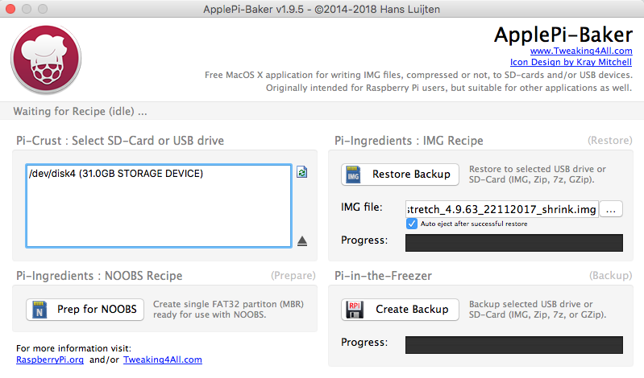Image resolution: width=644 pixels, height=378 pixels.
Task: Click empty area of drive list
Action: [157, 217]
